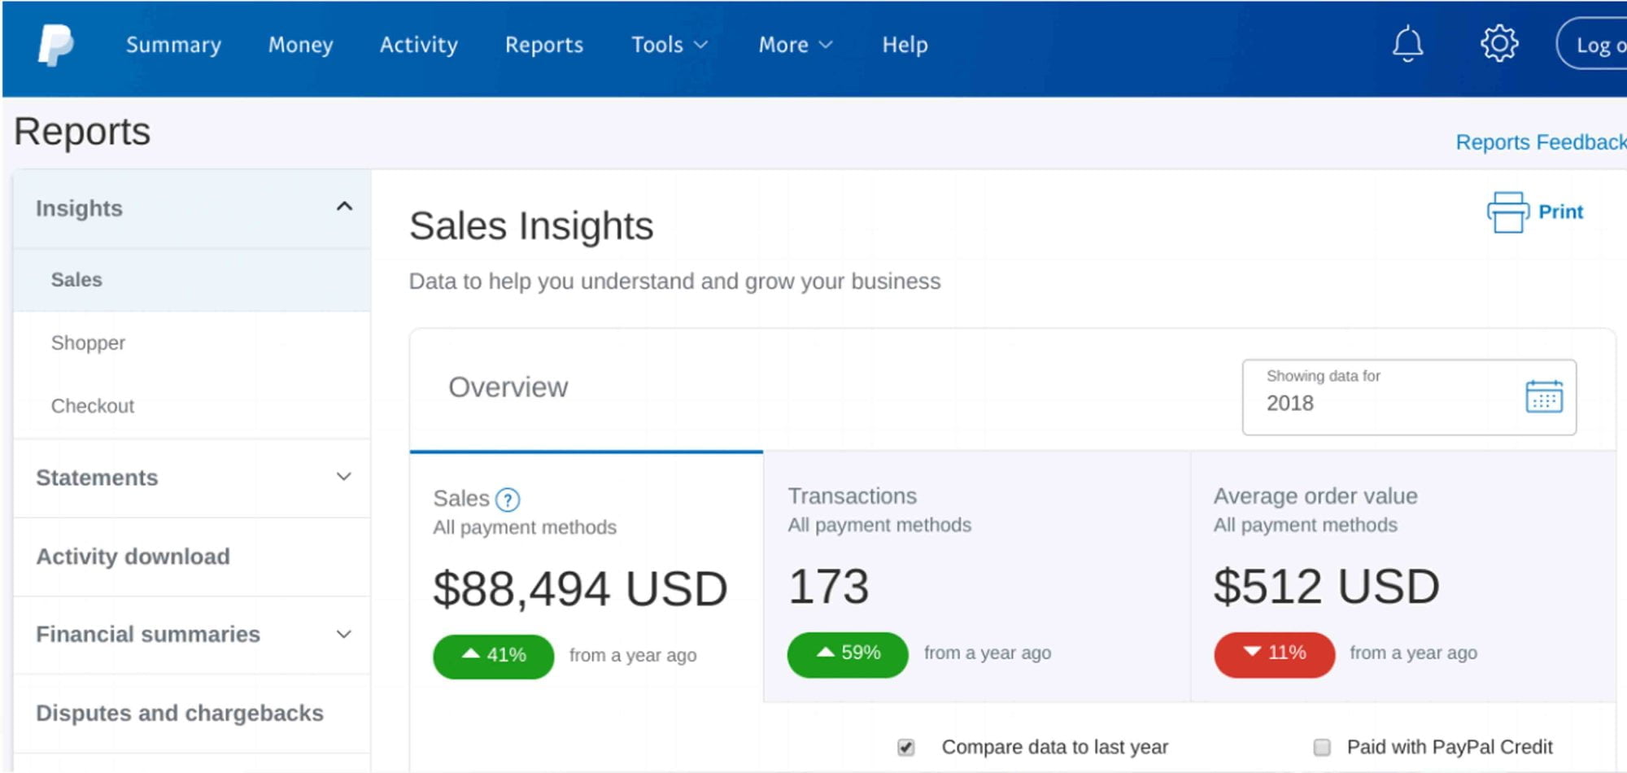Show the Sales help question-mark icon
This screenshot has width=1627, height=773.
508,499
